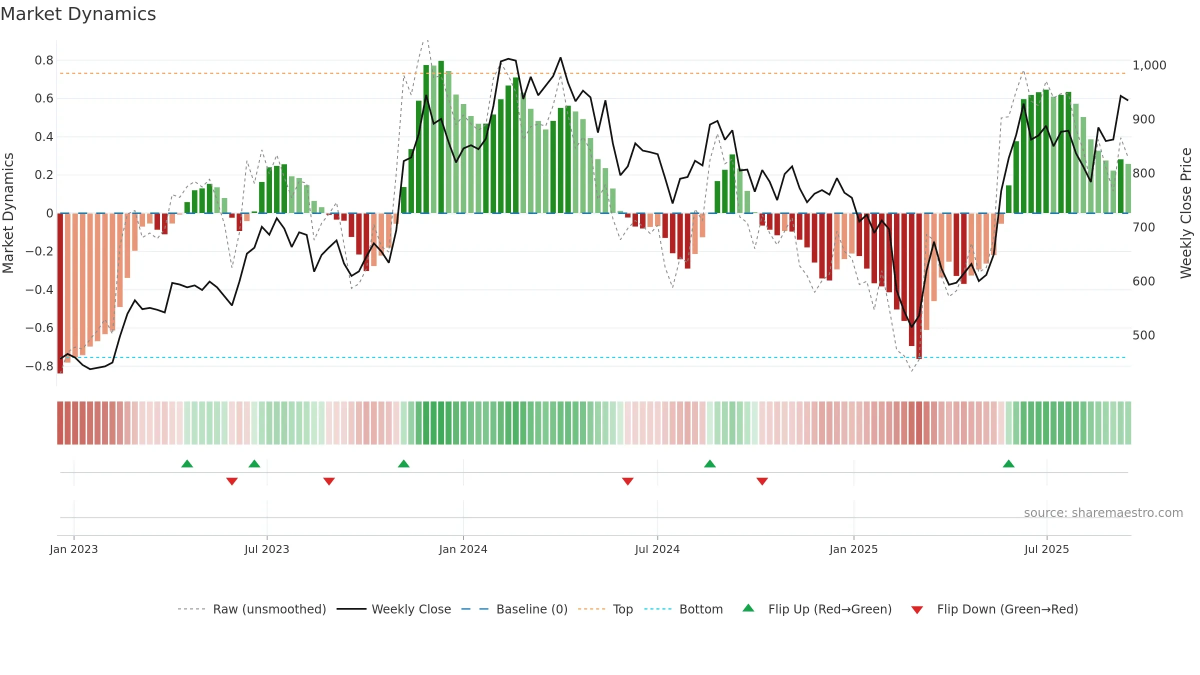Click the orange dashed Top threshold line
The image size is (1200, 675).
pyautogui.click(x=593, y=73)
